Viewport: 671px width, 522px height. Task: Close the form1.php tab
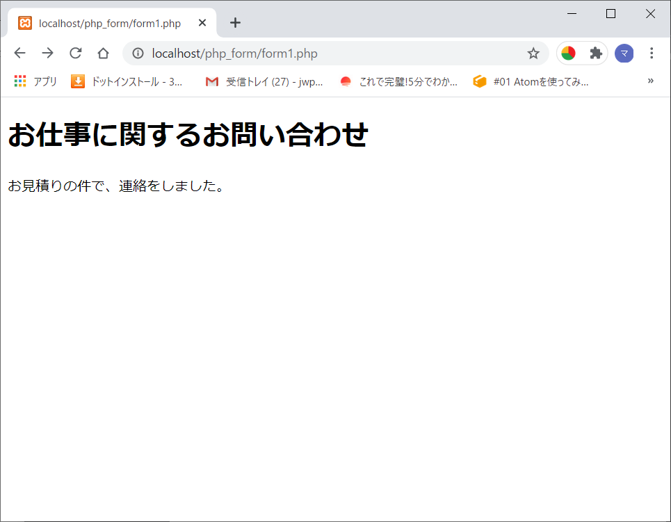click(x=202, y=23)
